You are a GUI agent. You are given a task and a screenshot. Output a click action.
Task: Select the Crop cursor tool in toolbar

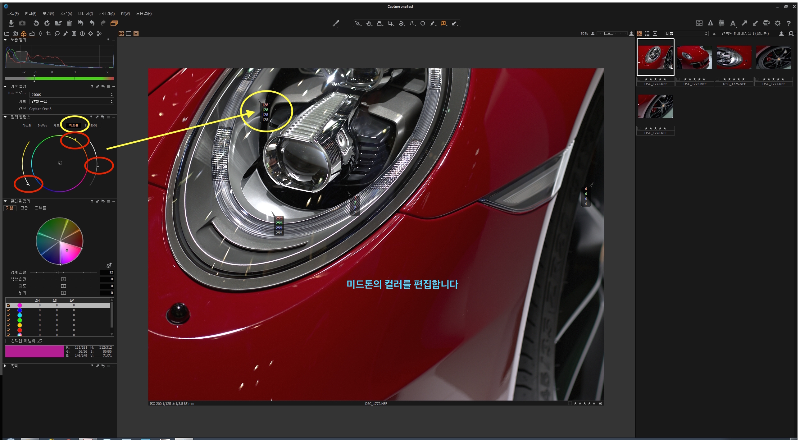tap(390, 23)
